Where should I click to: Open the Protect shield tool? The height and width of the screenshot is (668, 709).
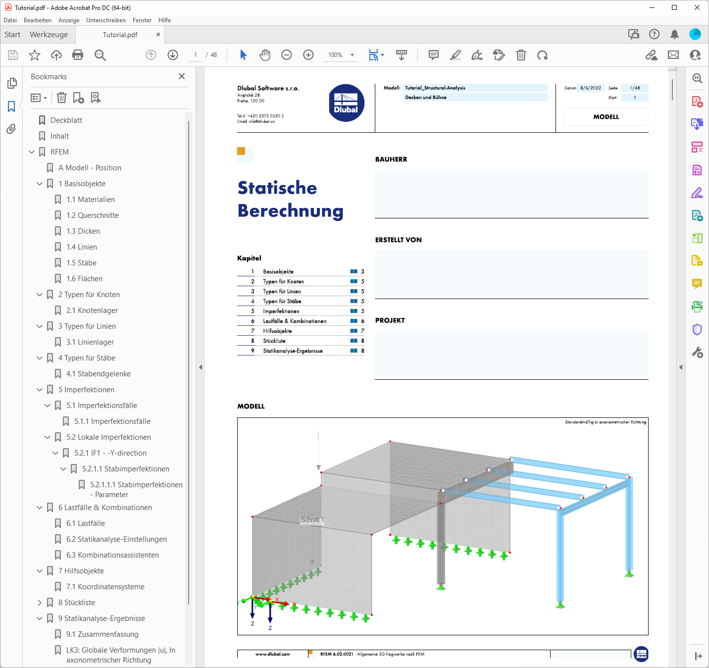(x=697, y=330)
